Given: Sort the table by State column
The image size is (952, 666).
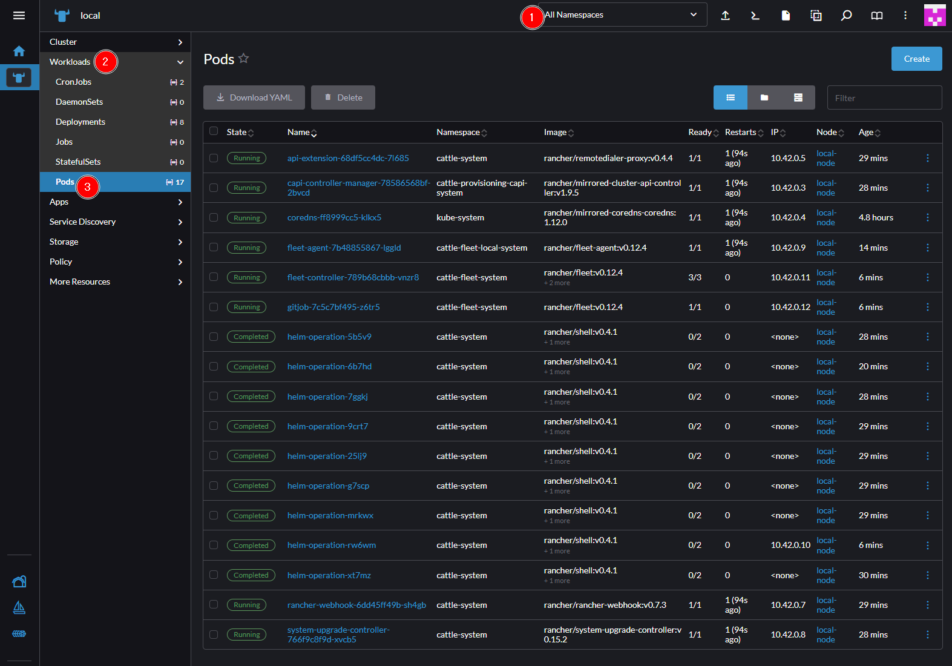Looking at the screenshot, I should [240, 132].
